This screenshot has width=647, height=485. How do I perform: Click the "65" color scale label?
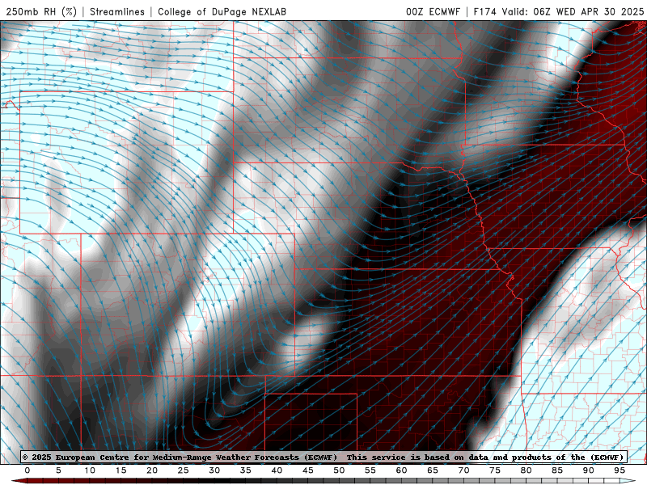point(433,470)
